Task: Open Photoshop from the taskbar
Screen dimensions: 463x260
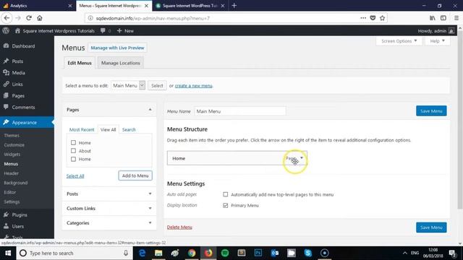Action: 258,253
